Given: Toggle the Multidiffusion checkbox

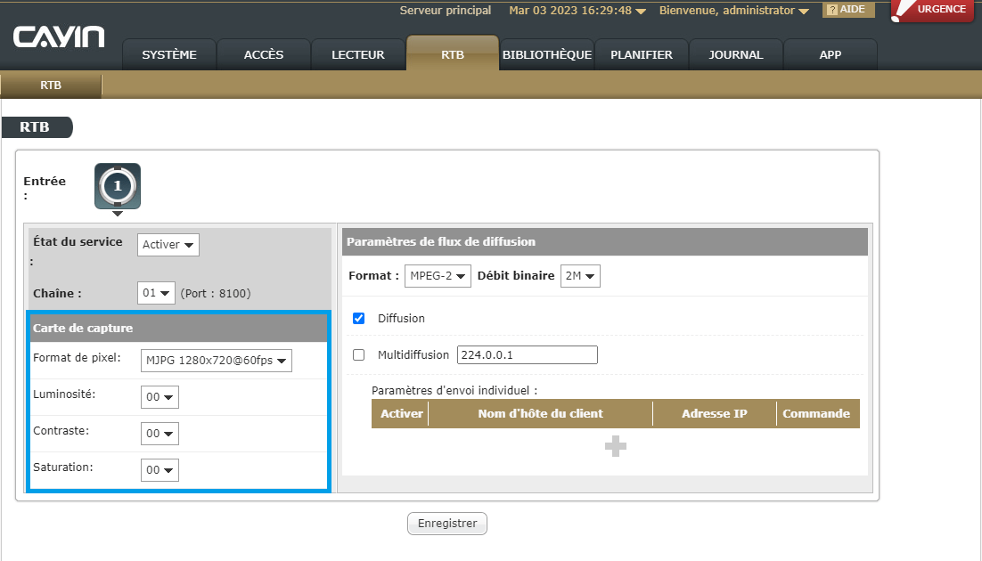Looking at the screenshot, I should click(359, 354).
